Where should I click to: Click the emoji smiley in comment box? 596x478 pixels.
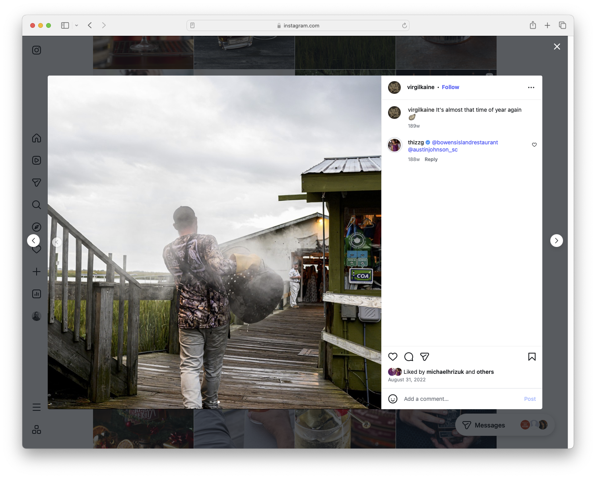click(x=393, y=399)
